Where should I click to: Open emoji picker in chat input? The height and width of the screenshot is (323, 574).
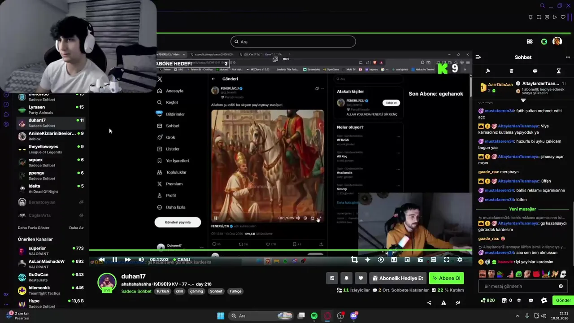pyautogui.click(x=561, y=286)
